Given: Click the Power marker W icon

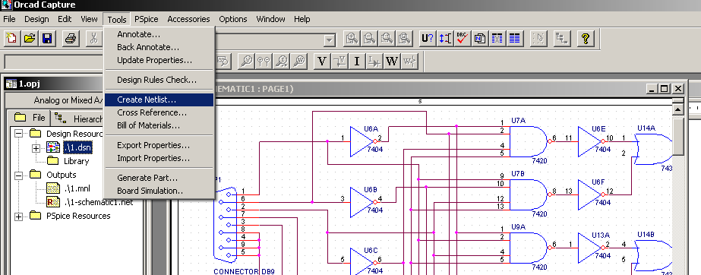Looking at the screenshot, I should (392, 61).
